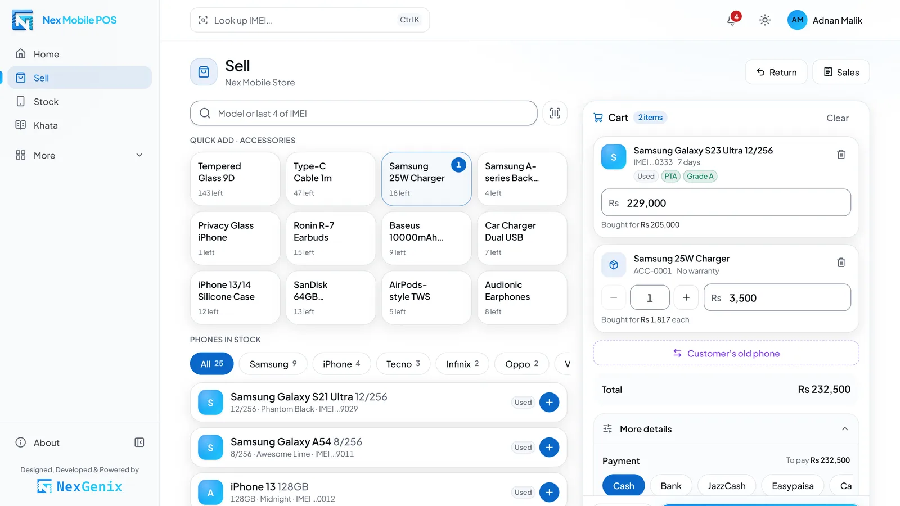Filter phones by iPhone
Viewport: 900px width, 506px height.
(341, 364)
